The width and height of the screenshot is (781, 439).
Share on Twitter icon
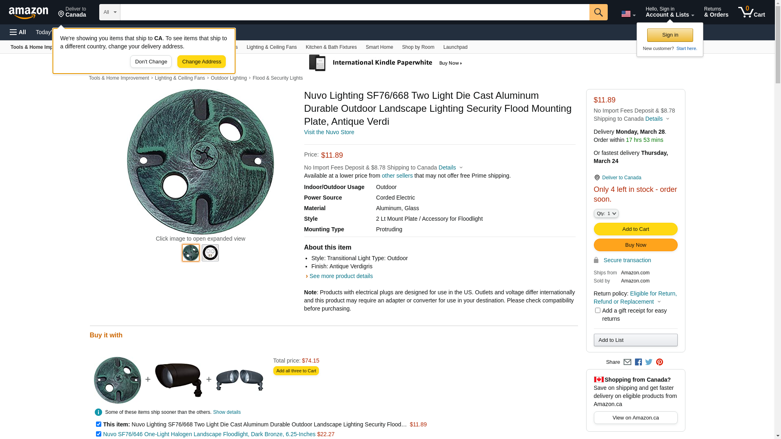pos(649,362)
